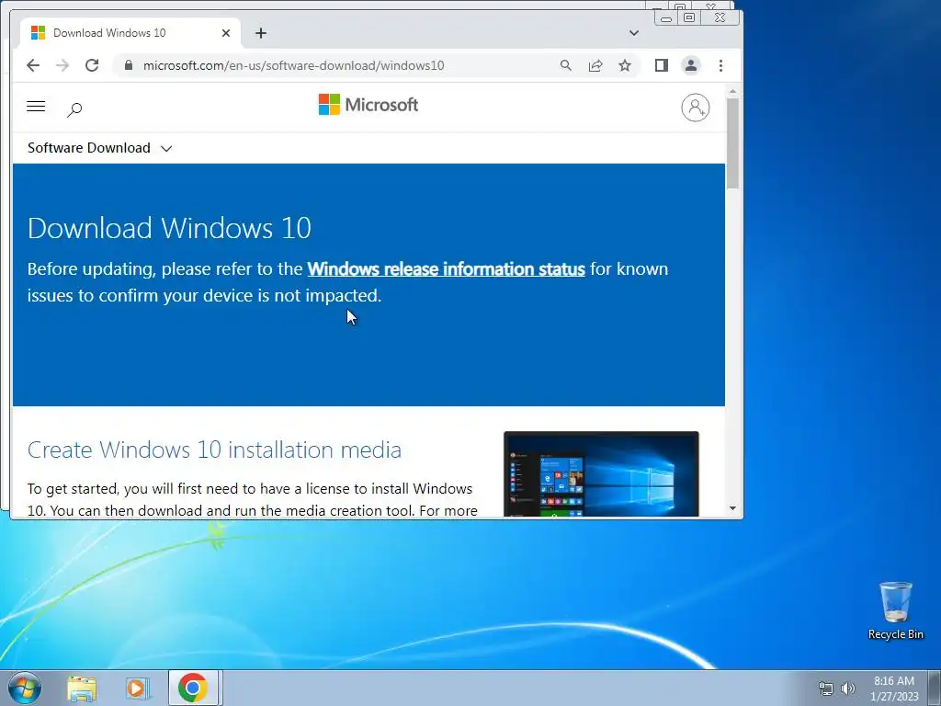Click the network tray icon
The height and width of the screenshot is (706, 941).
coord(826,689)
